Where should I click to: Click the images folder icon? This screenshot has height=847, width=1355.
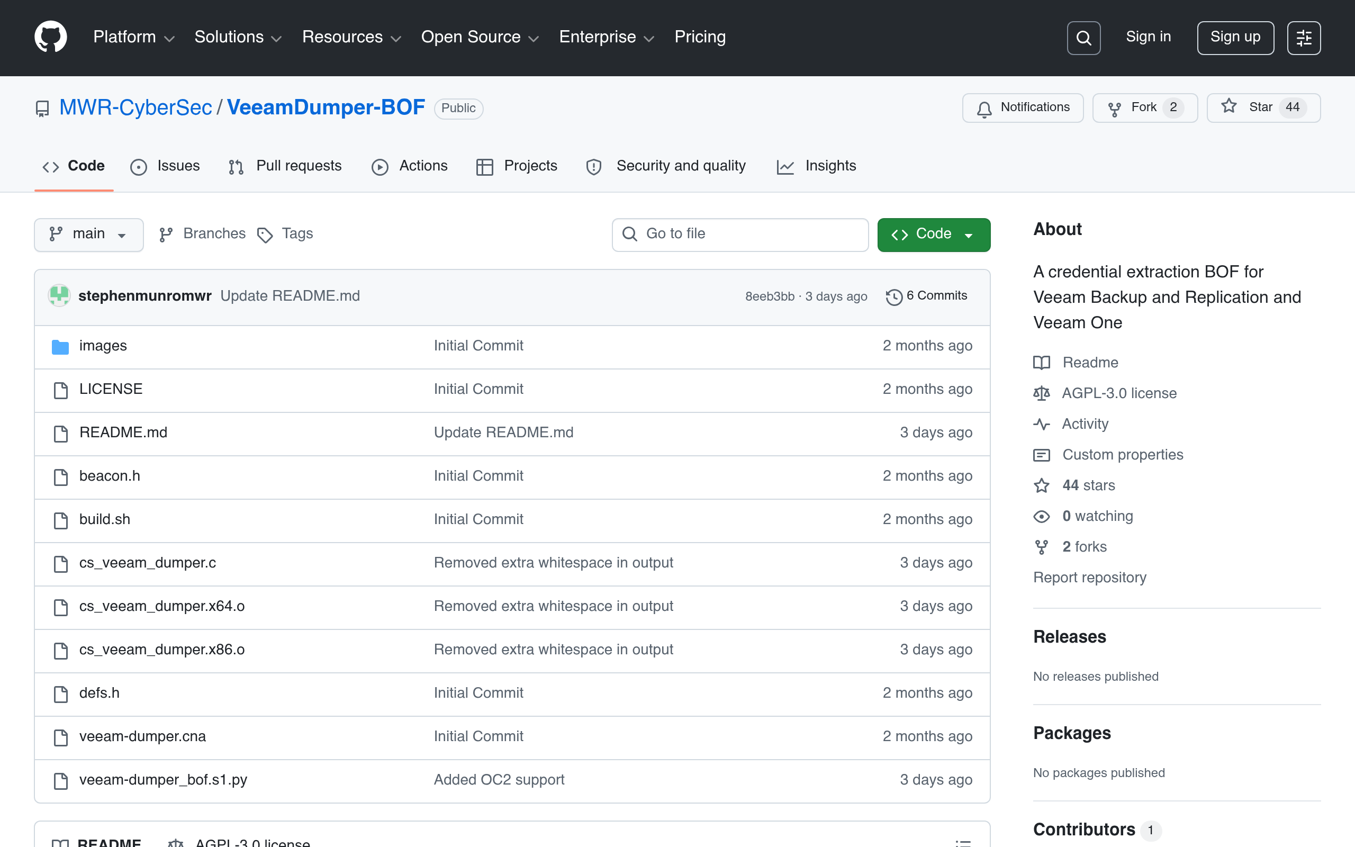[60, 347]
